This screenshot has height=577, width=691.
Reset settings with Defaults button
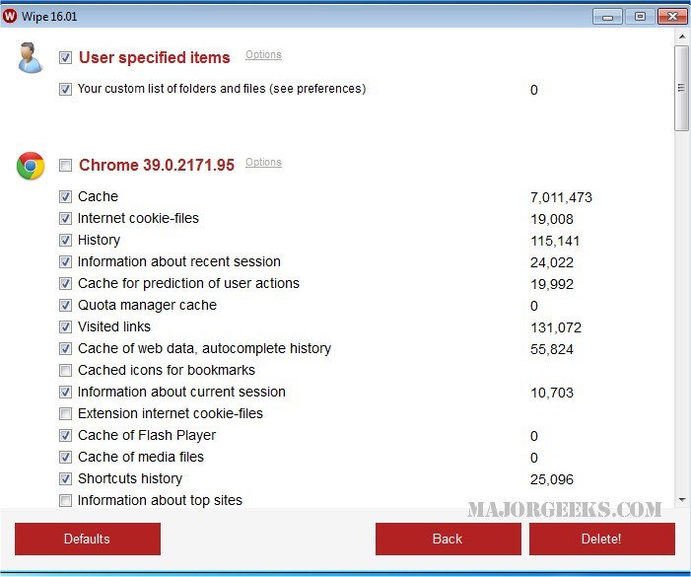(87, 540)
